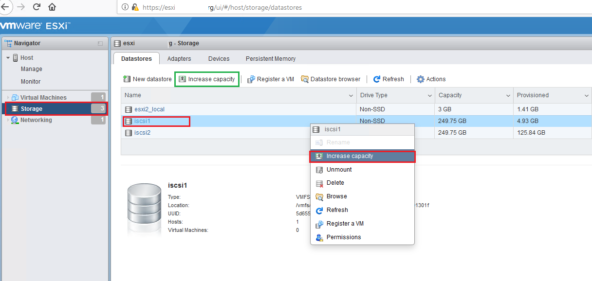
Task: Choose Permissions in the context menu
Action: 362,237
